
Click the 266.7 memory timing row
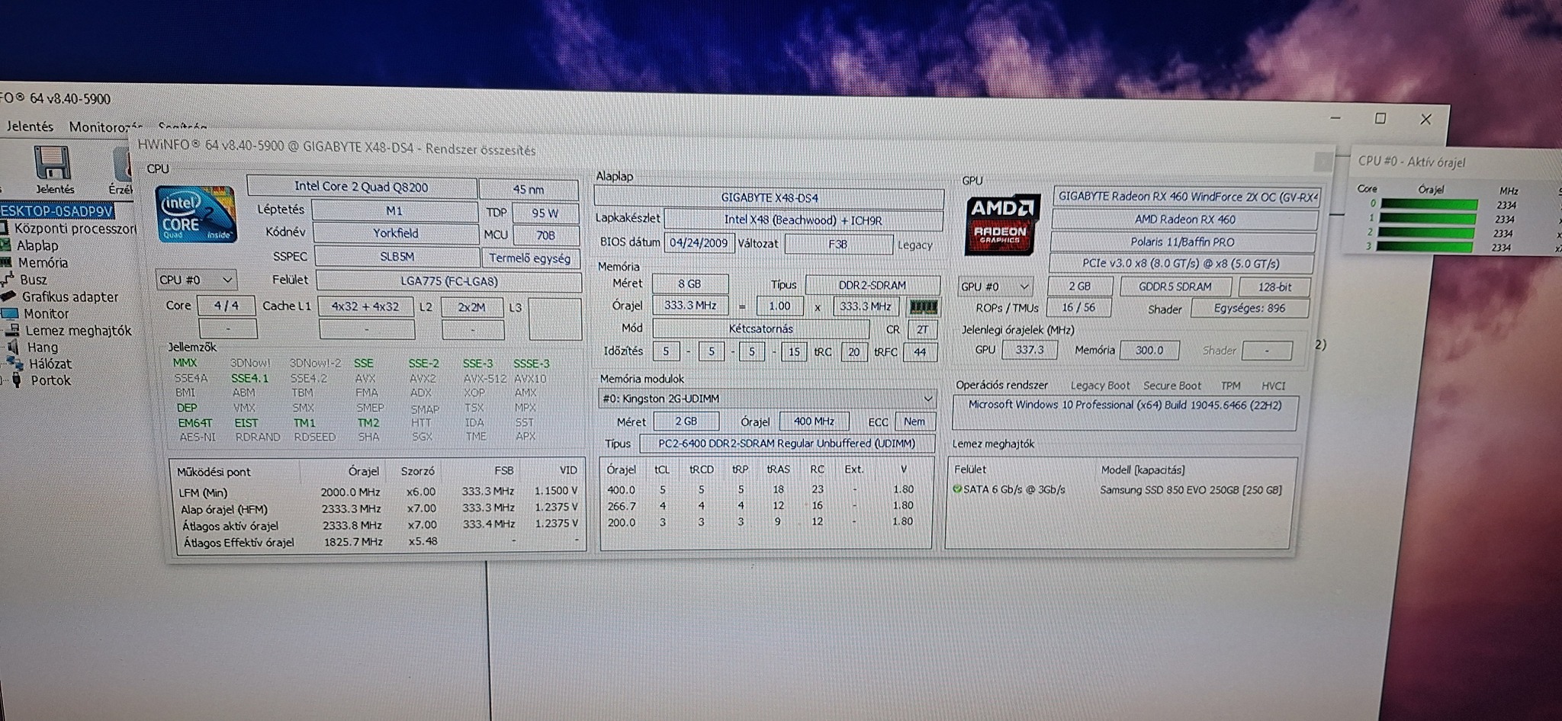pos(765,505)
